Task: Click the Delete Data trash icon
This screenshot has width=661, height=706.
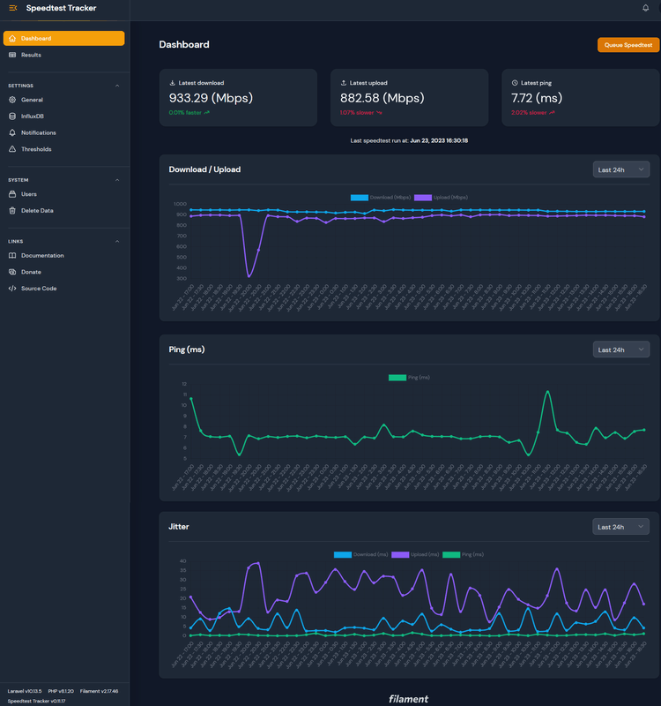Action: (x=12, y=211)
